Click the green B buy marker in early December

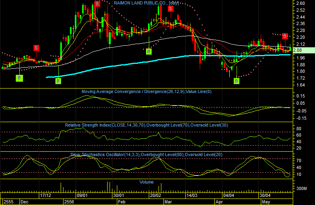pos(19,78)
